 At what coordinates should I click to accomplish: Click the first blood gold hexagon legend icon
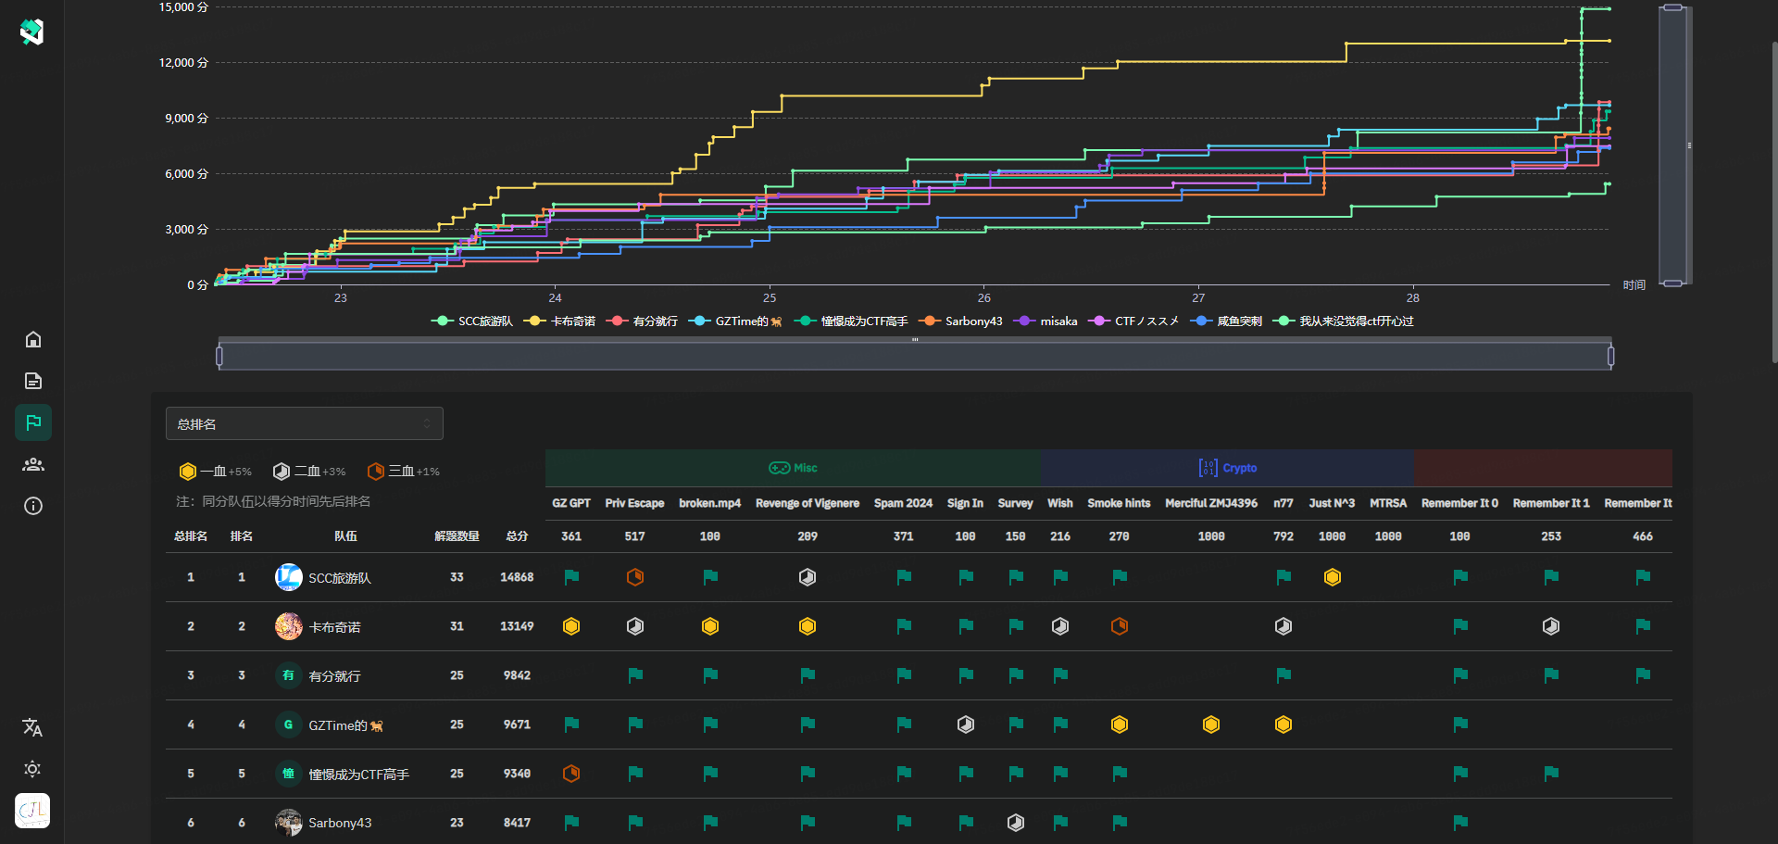click(188, 472)
